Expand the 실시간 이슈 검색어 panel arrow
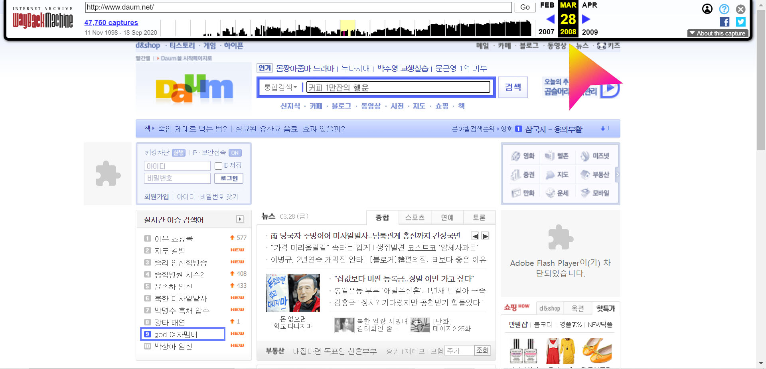This screenshot has height=369, width=766. tap(240, 219)
